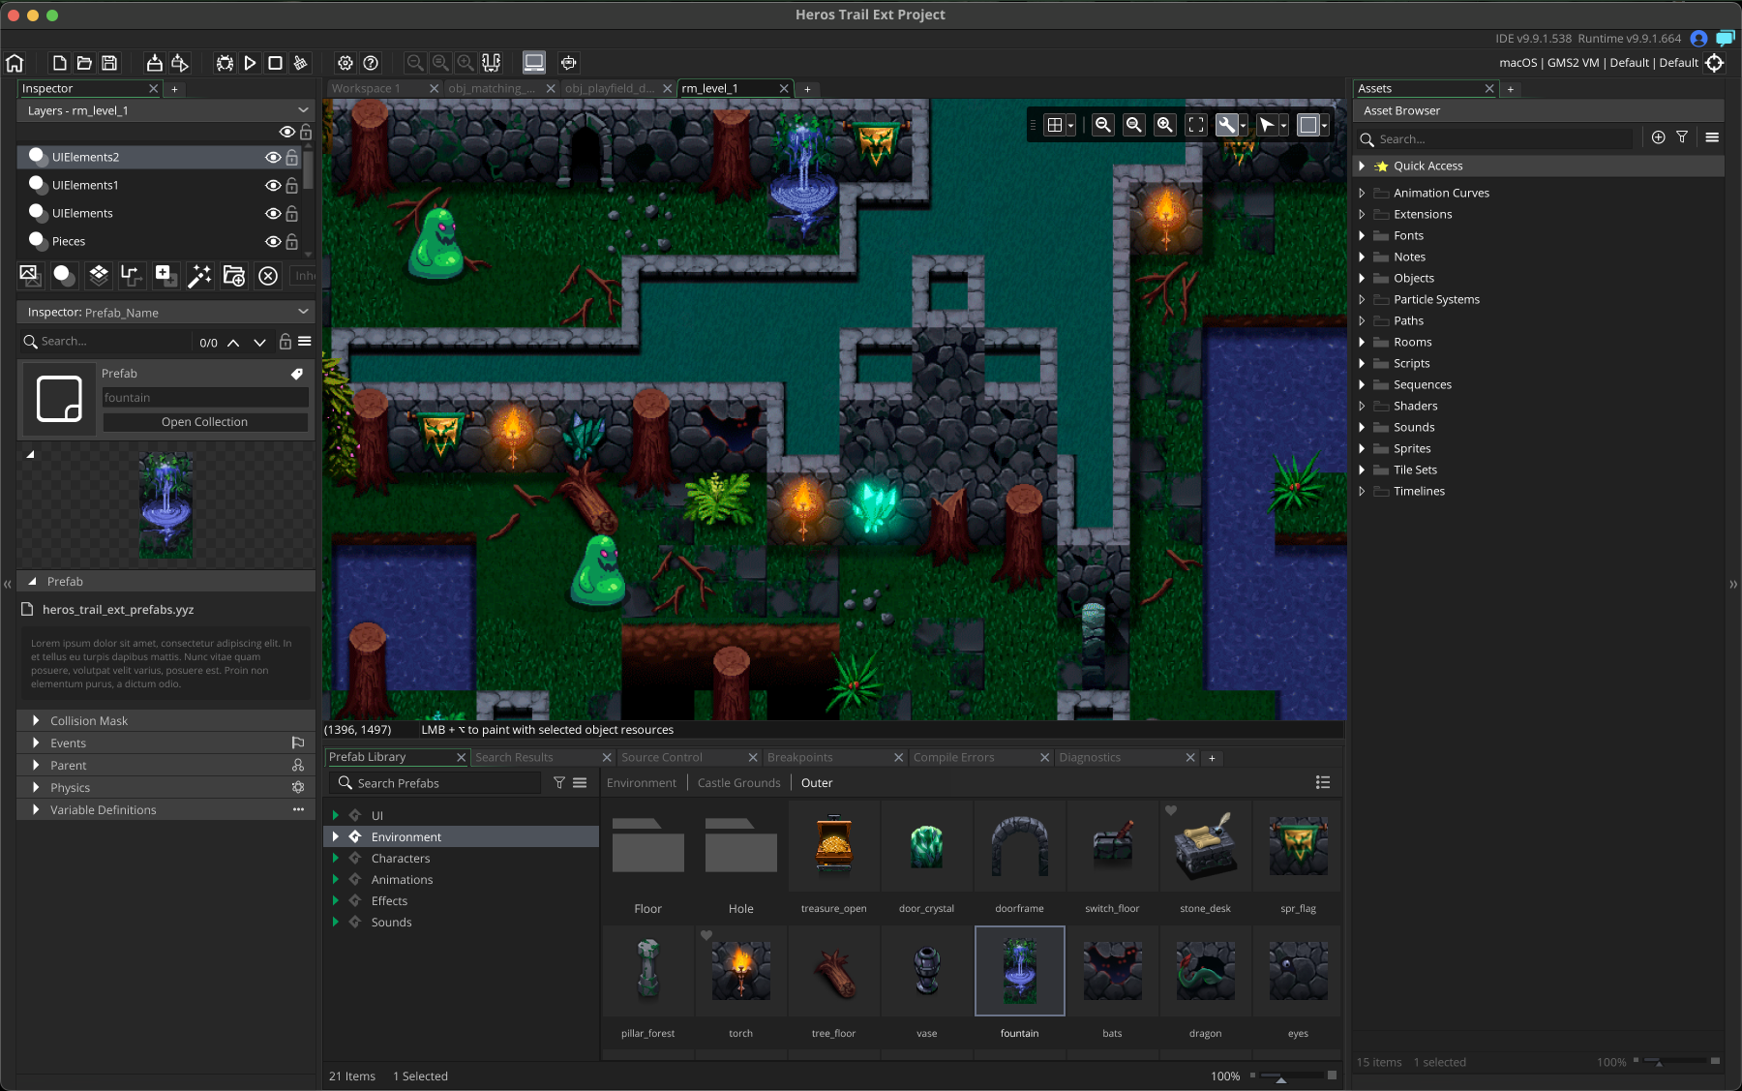This screenshot has width=1742, height=1091.
Task: Expand the Characters category in Prefab Library
Action: [x=336, y=858]
